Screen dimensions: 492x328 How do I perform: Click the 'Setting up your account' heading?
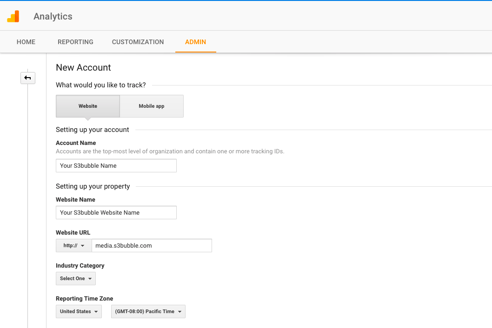[x=92, y=130]
